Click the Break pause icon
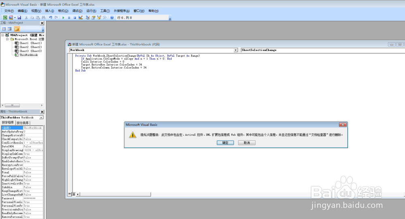The height and width of the screenshot is (219, 405). [69, 17]
